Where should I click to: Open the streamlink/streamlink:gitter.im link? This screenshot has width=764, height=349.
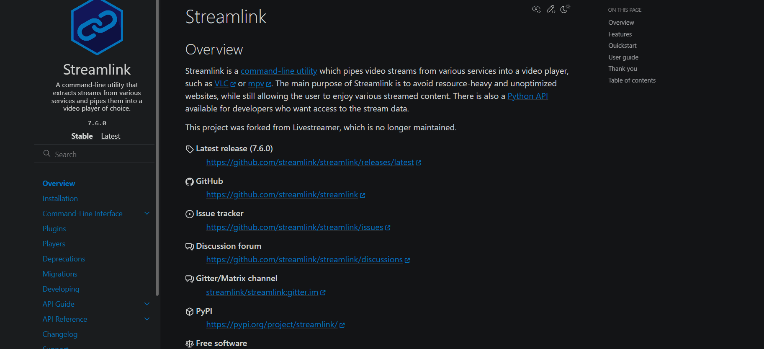262,292
